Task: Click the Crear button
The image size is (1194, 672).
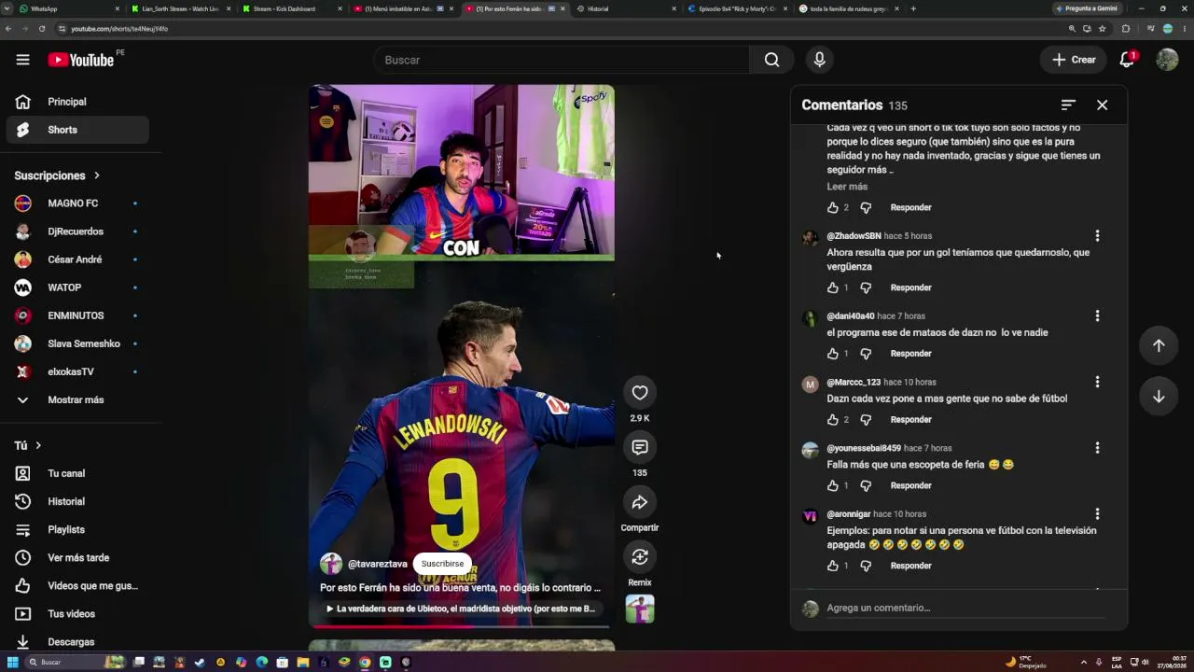Action: tap(1075, 60)
